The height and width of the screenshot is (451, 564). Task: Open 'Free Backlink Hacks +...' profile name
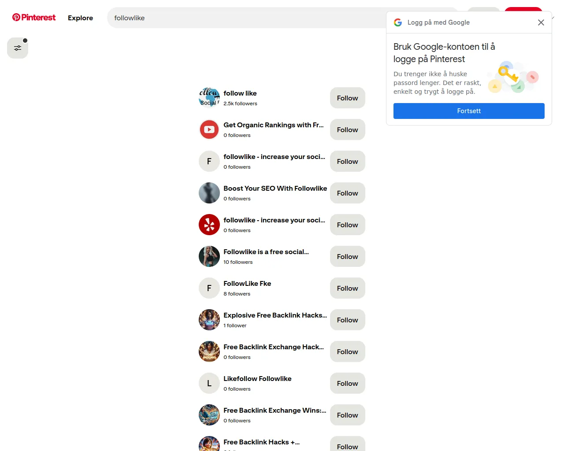click(x=262, y=442)
